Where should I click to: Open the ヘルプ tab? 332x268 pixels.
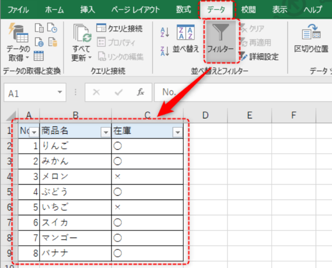click(x=313, y=10)
